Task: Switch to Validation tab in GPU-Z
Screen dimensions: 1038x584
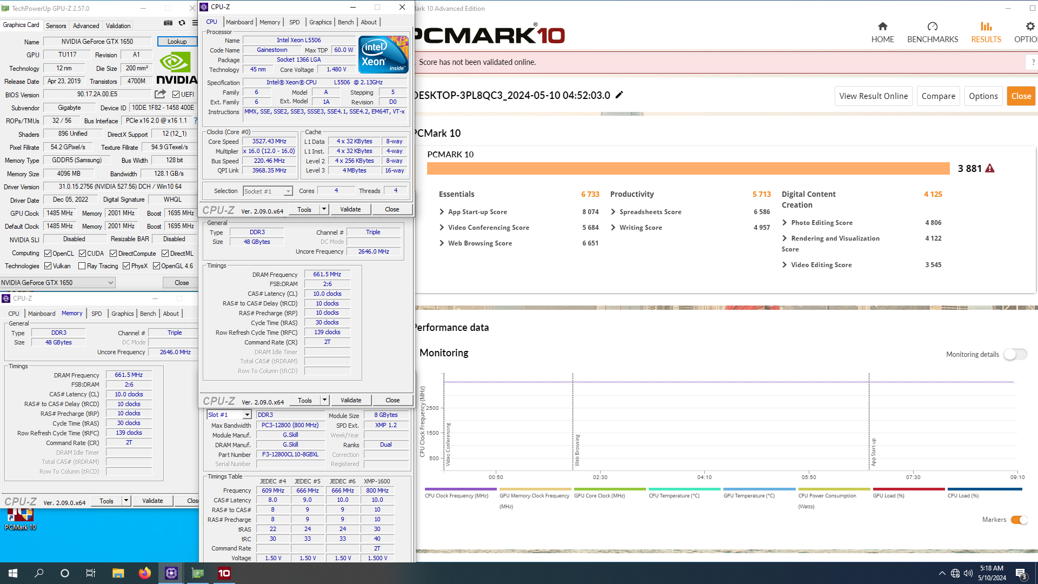Action: pyautogui.click(x=118, y=26)
